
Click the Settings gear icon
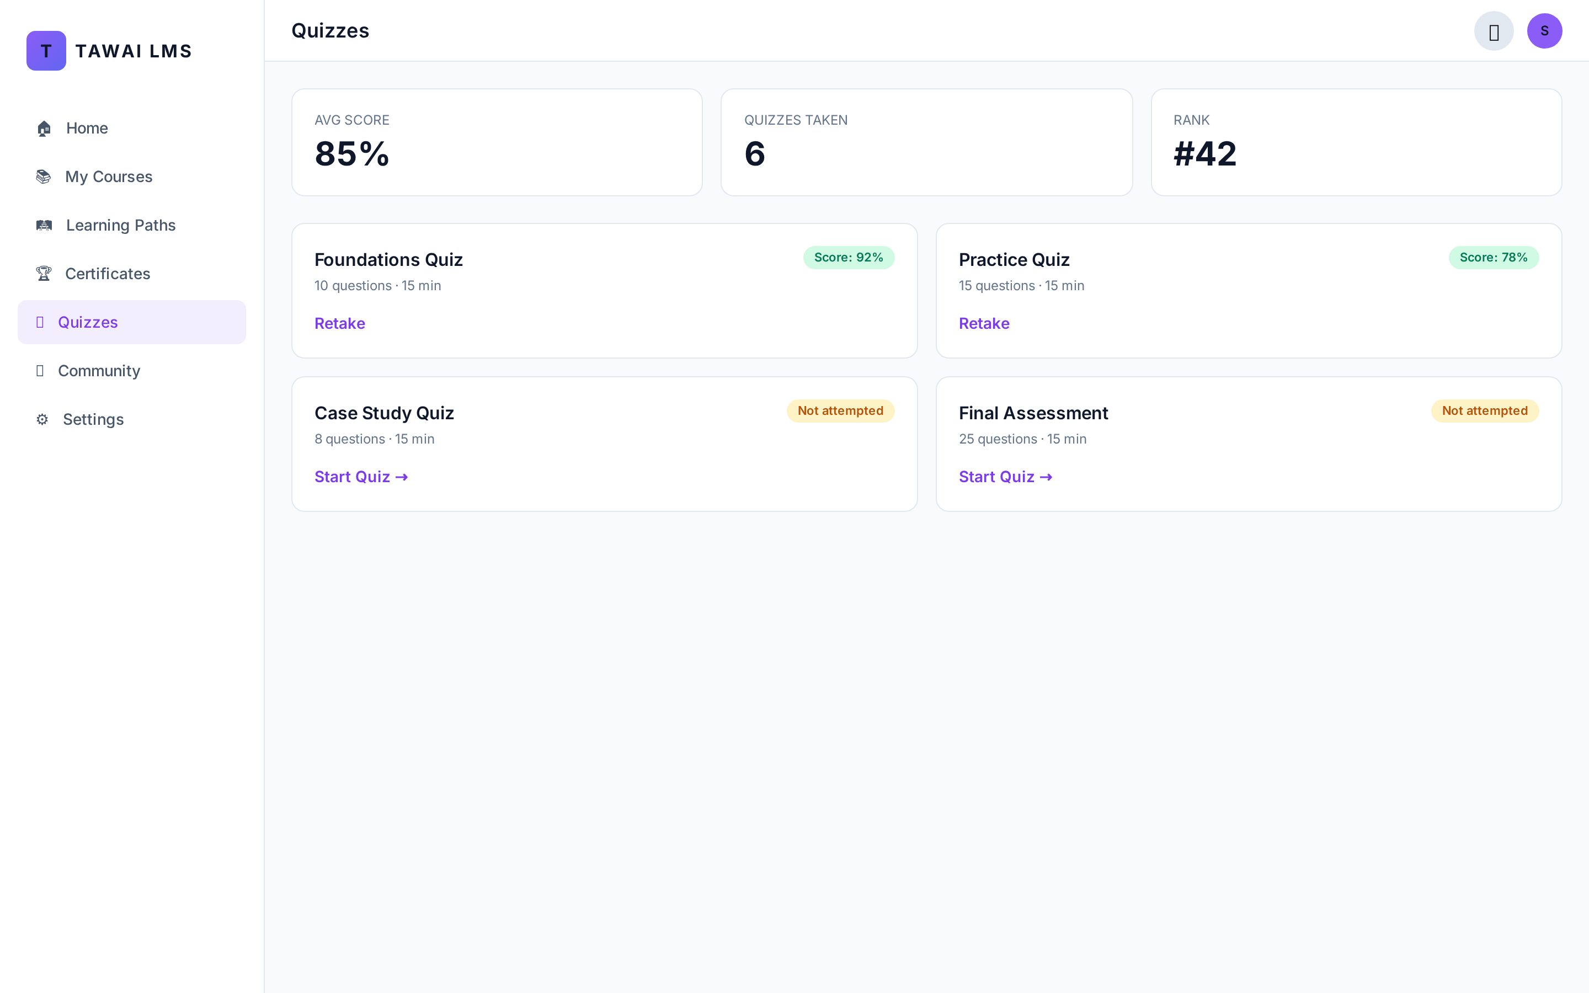(42, 420)
